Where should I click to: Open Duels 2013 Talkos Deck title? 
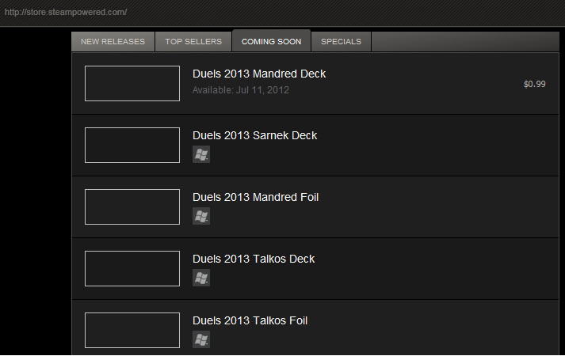[x=254, y=259]
